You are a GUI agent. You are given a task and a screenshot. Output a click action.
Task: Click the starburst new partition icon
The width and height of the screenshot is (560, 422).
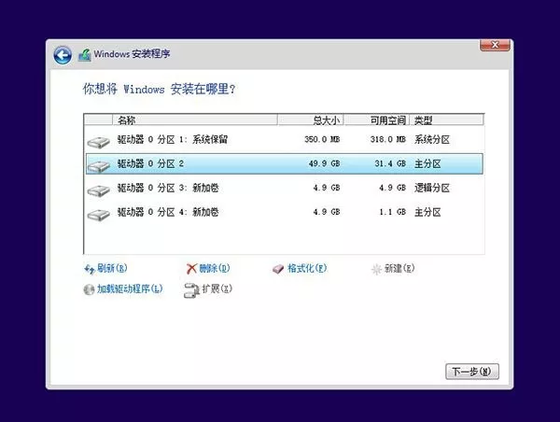click(376, 269)
